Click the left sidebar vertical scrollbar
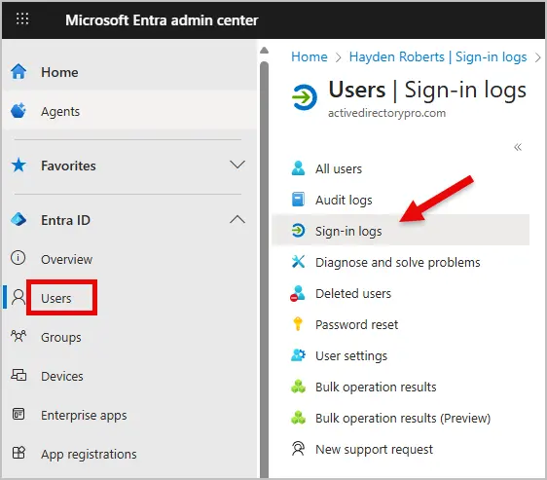The height and width of the screenshot is (480, 547). click(x=265, y=269)
